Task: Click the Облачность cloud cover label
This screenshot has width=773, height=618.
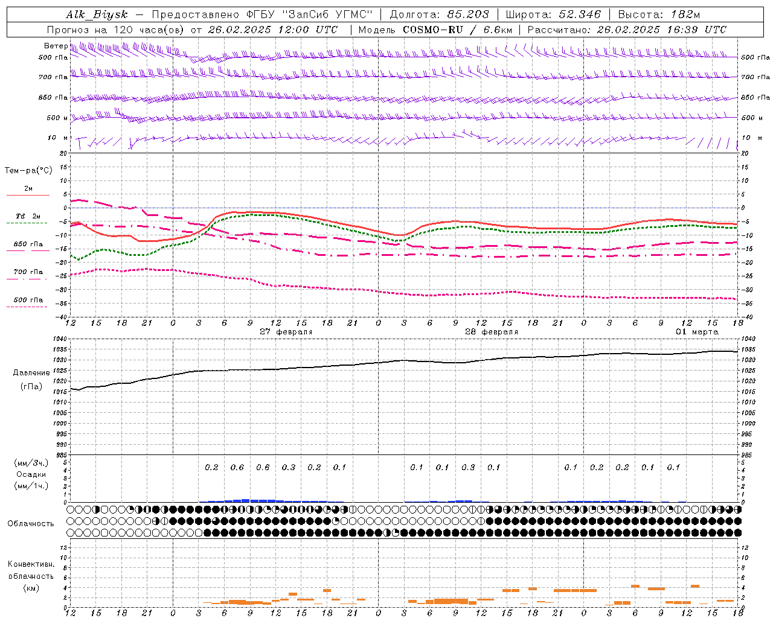Action: 31,523
